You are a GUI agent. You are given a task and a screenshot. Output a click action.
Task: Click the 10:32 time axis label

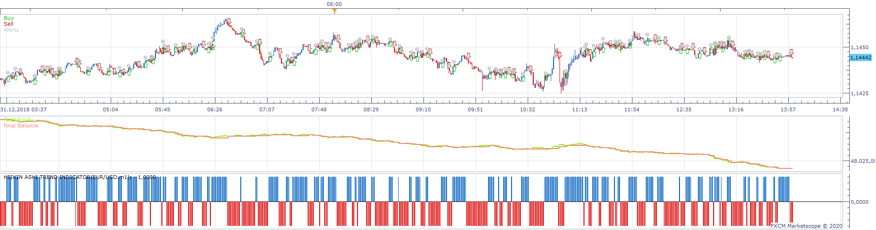pyautogui.click(x=528, y=109)
